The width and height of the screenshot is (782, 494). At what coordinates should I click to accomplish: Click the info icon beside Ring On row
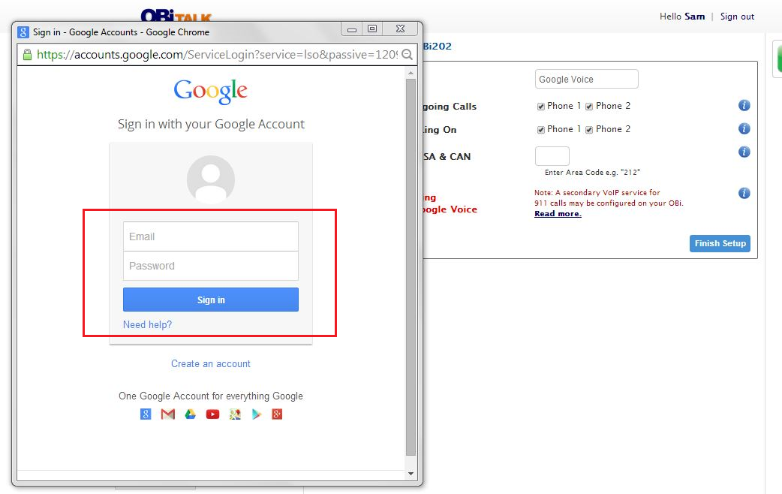point(744,128)
